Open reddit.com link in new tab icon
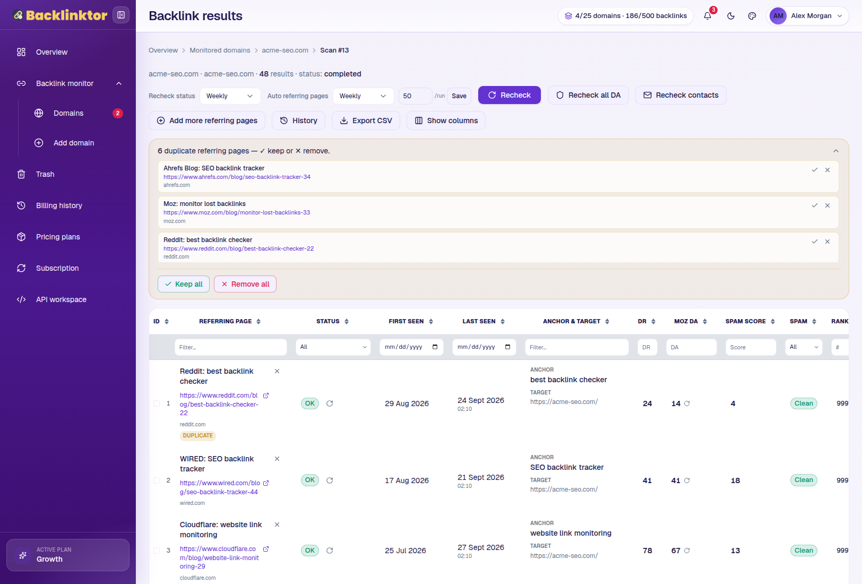862x584 pixels. tap(266, 396)
